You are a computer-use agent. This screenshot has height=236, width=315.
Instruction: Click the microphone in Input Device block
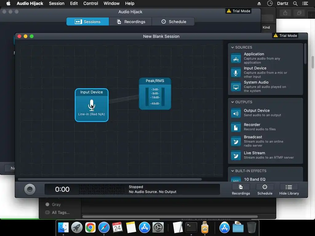(92, 105)
